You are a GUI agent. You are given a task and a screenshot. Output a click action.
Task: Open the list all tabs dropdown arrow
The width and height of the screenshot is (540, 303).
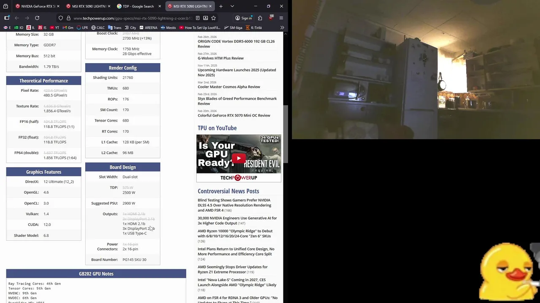point(232,6)
